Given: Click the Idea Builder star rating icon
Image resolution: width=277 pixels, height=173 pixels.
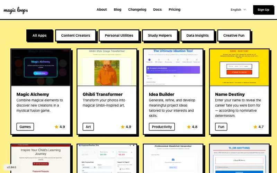Looking at the screenshot, I should (x=189, y=127).
